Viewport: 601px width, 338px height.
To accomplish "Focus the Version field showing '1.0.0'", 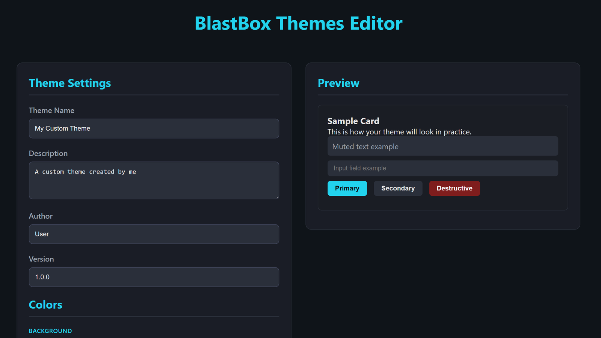I will 154,277.
